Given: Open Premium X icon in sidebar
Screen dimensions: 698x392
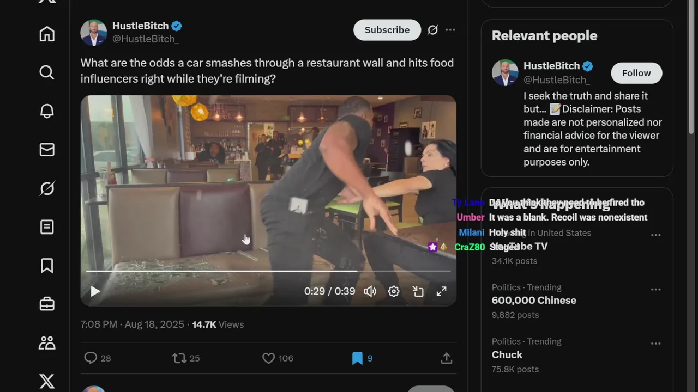Looking at the screenshot, I should [47, 381].
